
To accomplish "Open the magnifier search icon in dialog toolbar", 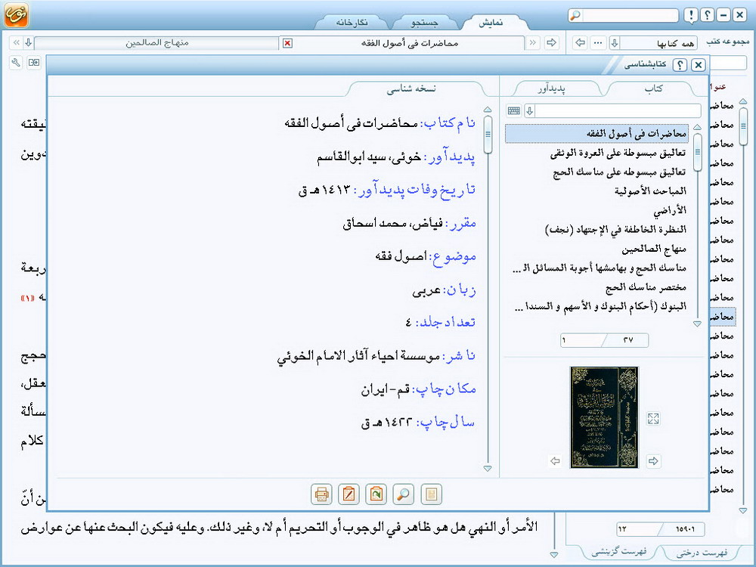I will tap(403, 494).
